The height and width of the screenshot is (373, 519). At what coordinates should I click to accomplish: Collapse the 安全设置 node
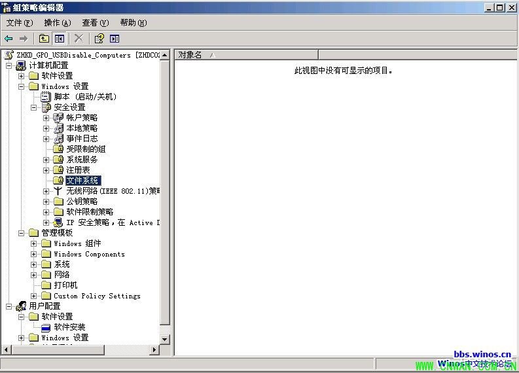pyautogui.click(x=34, y=107)
